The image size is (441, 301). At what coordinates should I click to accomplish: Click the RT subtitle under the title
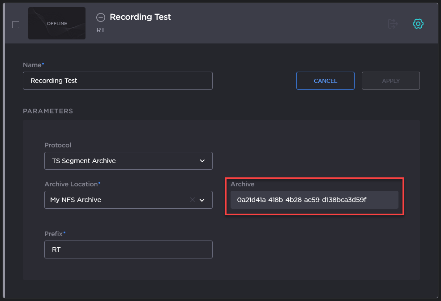click(x=101, y=30)
